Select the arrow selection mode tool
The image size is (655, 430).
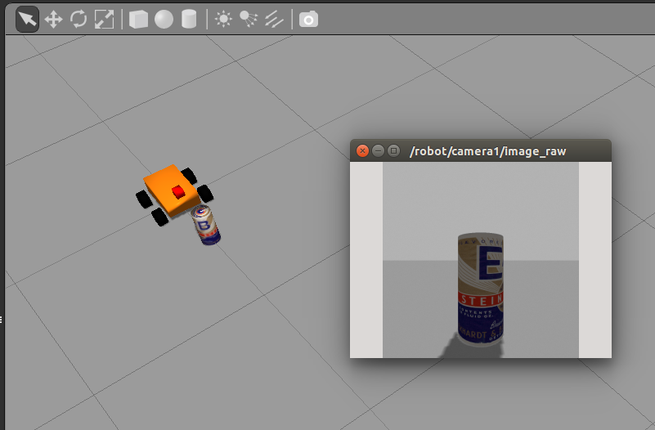tap(27, 19)
